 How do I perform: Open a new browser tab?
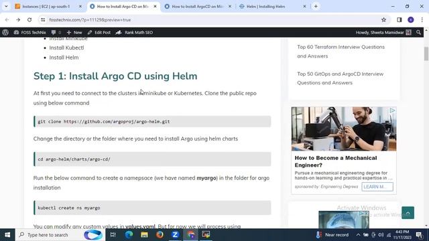(x=316, y=6)
